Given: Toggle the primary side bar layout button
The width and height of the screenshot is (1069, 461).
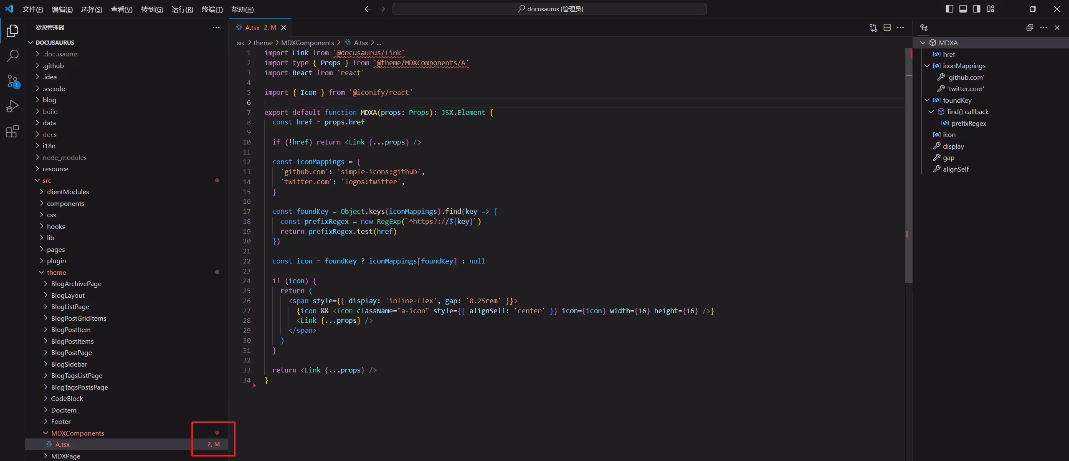Looking at the screenshot, I should click(x=949, y=9).
